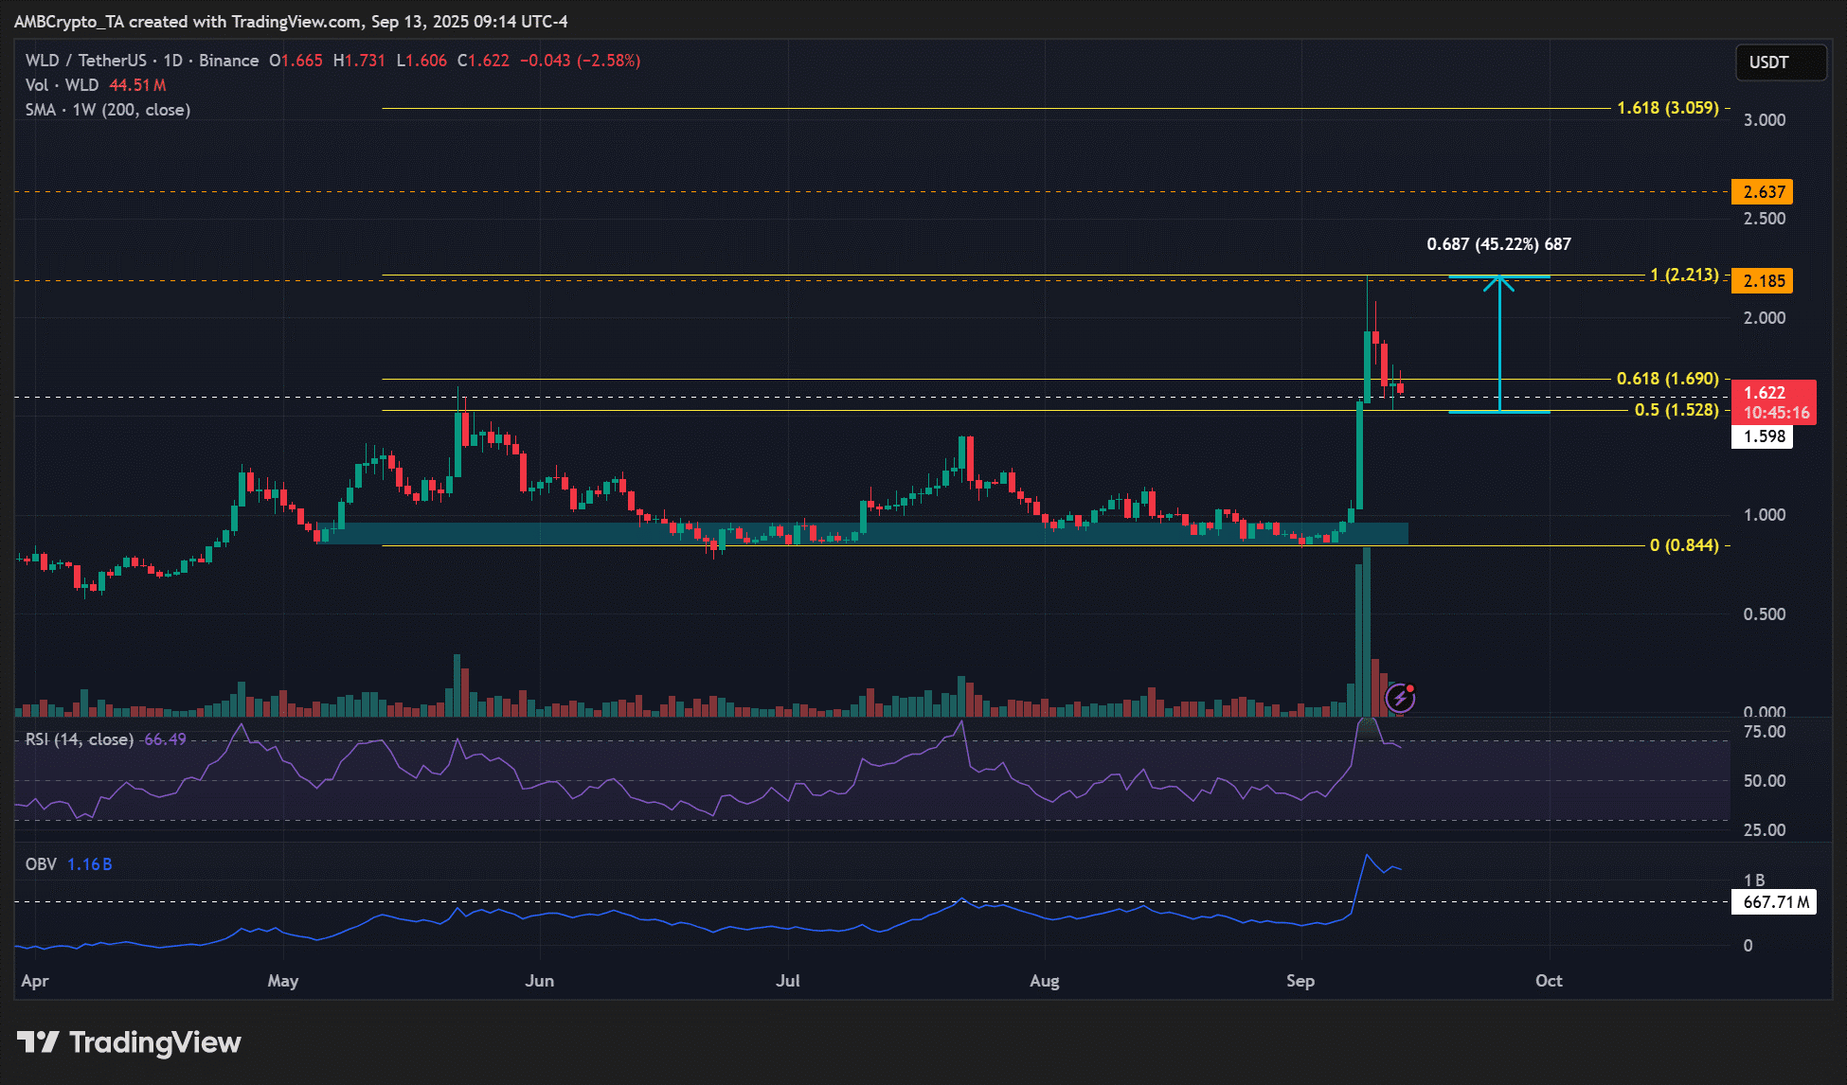Click the purple lightning bolt event icon
Viewport: 1847px width, 1085px height.
[1399, 699]
